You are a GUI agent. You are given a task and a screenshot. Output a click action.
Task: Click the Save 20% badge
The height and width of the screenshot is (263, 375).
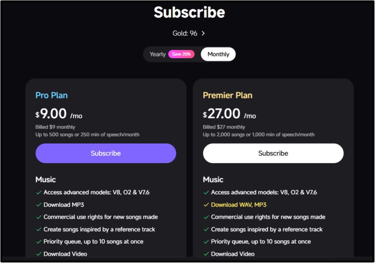181,54
